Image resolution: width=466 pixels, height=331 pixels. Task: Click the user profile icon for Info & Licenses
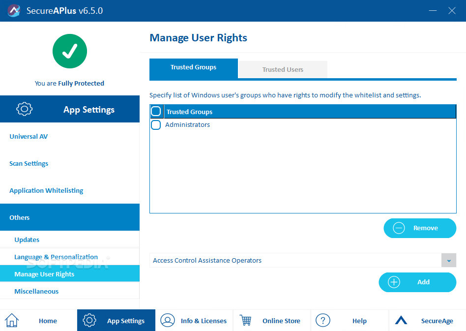(168, 320)
